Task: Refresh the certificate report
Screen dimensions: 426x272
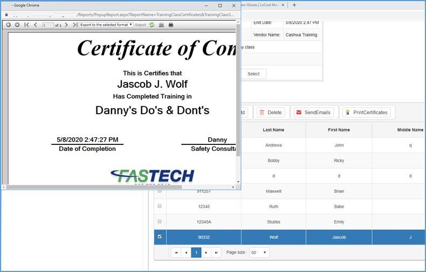Action: point(152,25)
